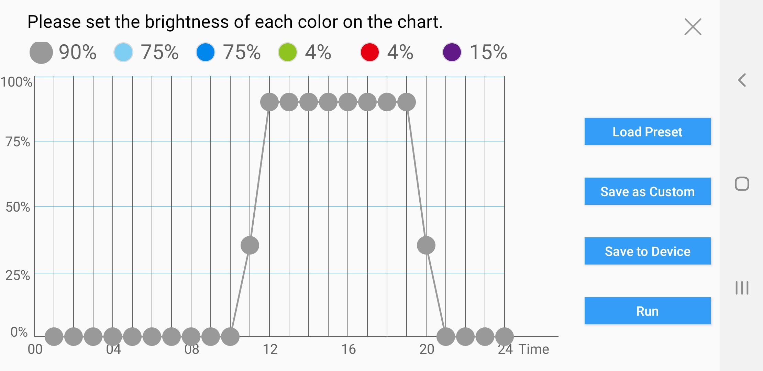Image resolution: width=763 pixels, height=371 pixels.
Task: Click the 20 o'clock ramp-down point
Action: [x=426, y=245]
